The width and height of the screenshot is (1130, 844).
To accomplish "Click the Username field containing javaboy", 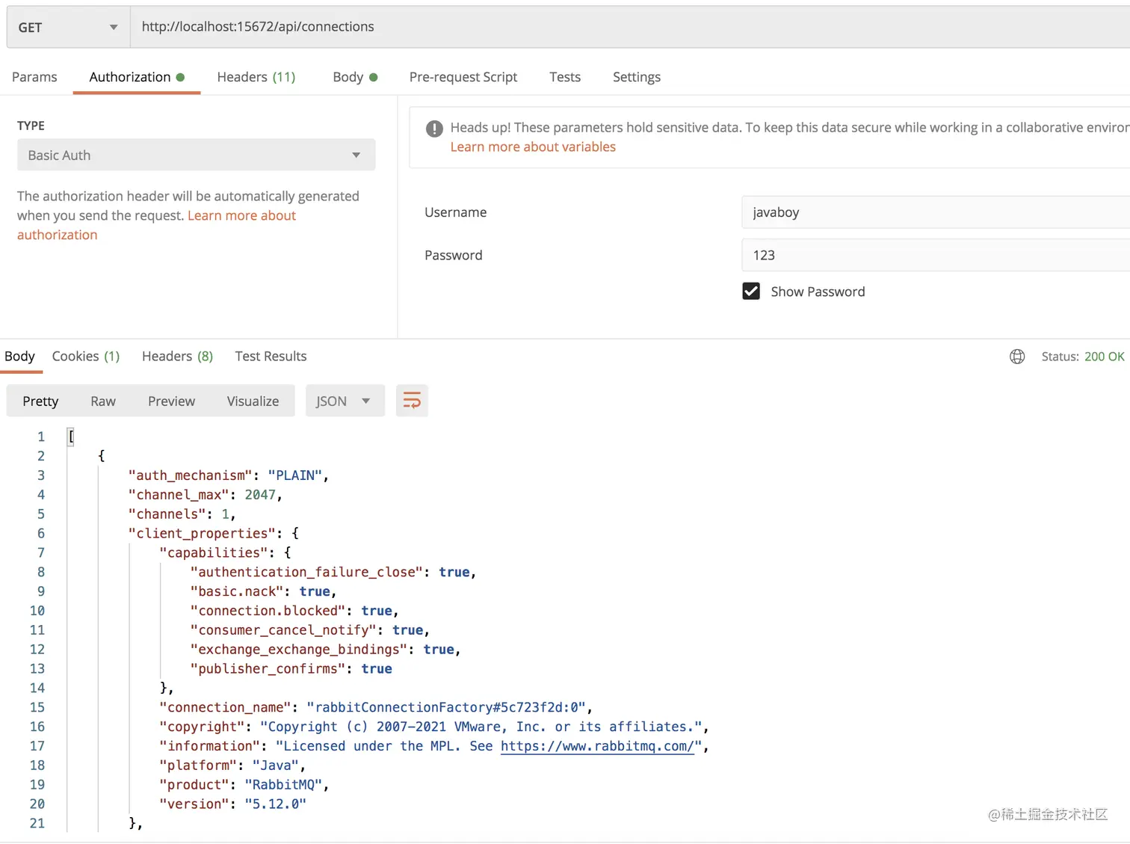I will 936,212.
